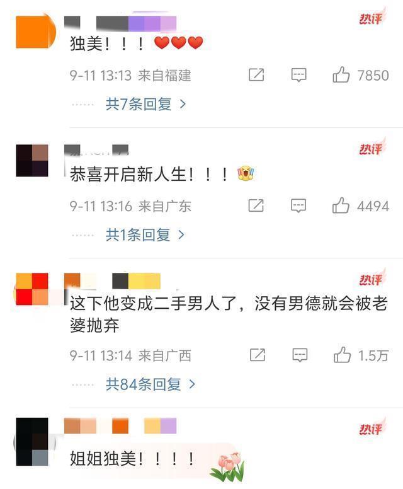The height and width of the screenshot is (489, 403).
Task: Tap repost icon on the 广西 comment
Action: pos(258,355)
